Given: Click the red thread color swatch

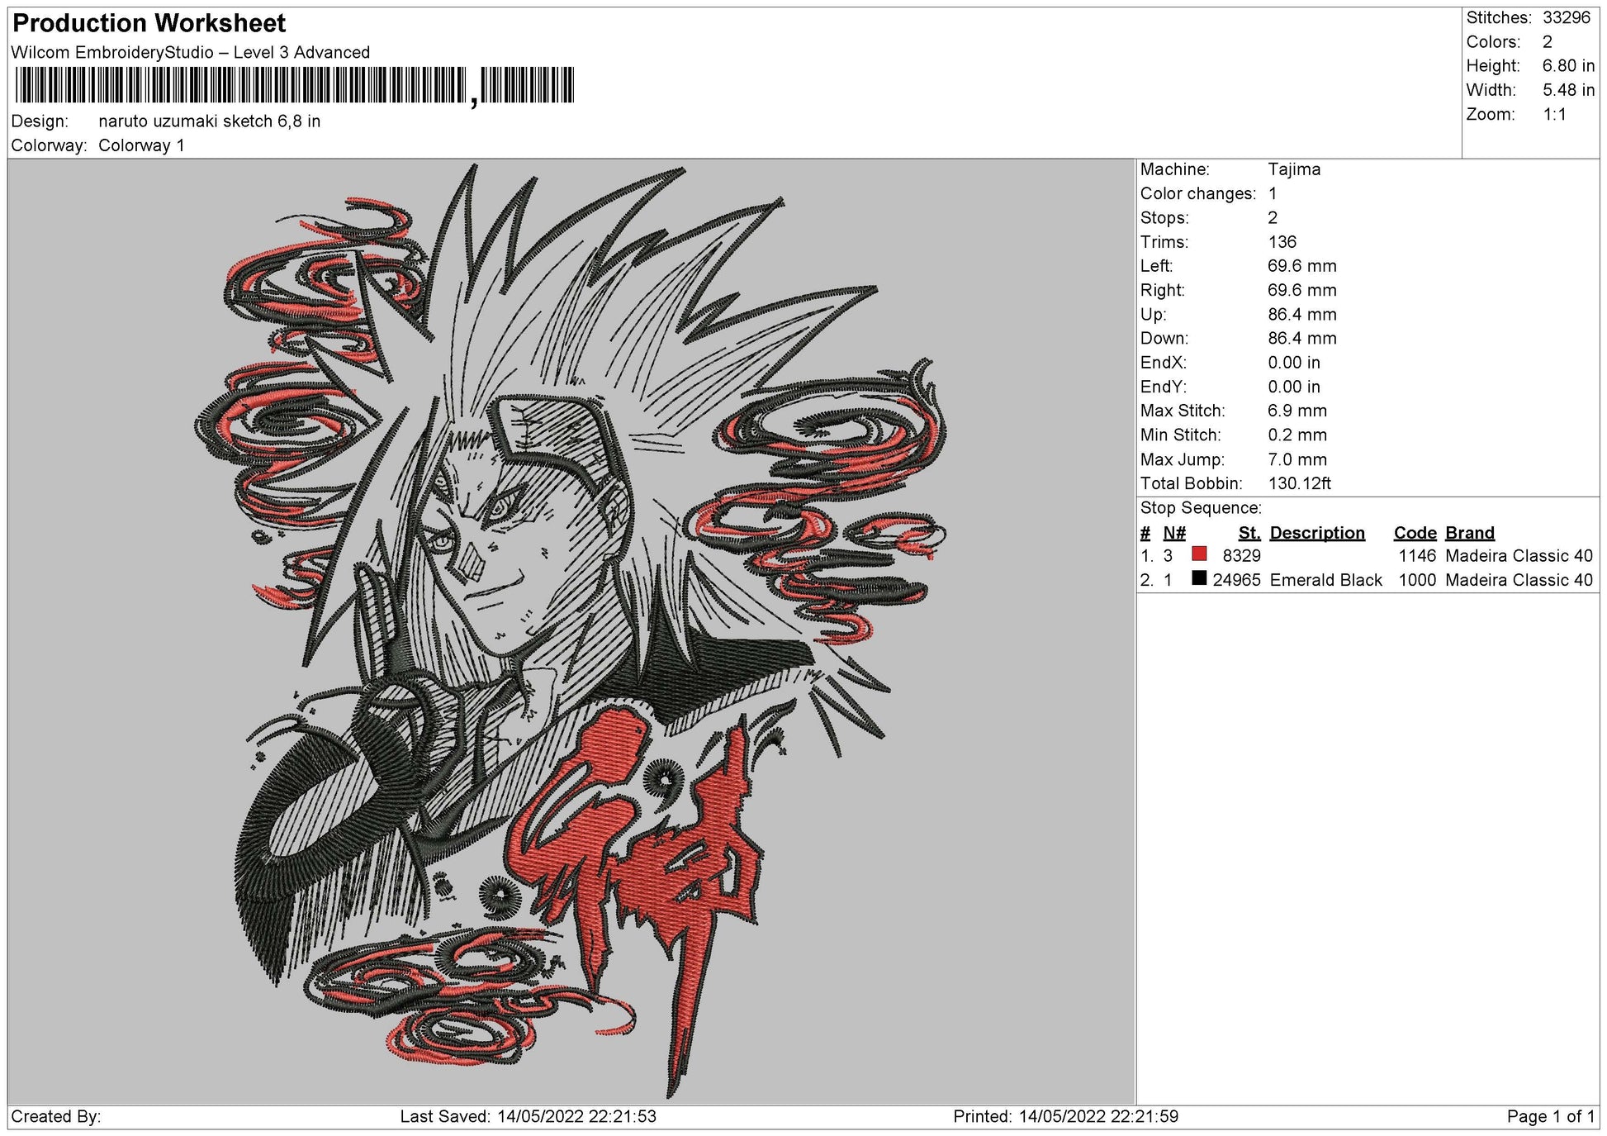Looking at the screenshot, I should [x=1199, y=554].
